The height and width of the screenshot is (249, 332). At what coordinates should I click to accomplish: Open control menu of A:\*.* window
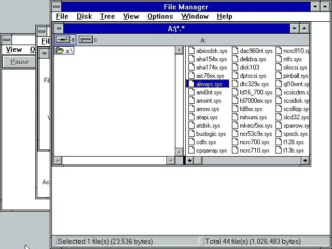(59, 29)
